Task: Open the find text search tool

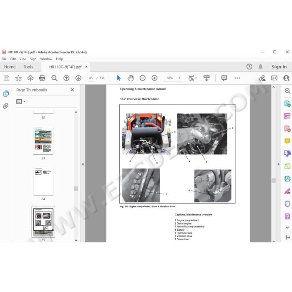Action: click(54, 78)
